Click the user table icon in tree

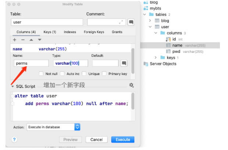[157, 27]
